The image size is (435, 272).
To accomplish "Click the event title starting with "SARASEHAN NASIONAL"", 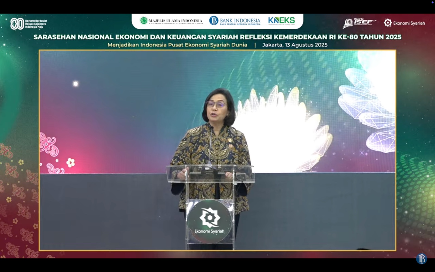I will point(217,37).
